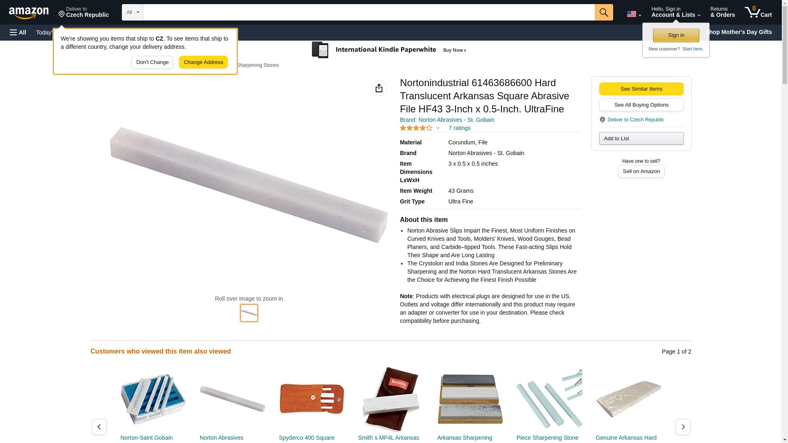Open Returns & Orders
The height and width of the screenshot is (443, 788).
[722, 12]
